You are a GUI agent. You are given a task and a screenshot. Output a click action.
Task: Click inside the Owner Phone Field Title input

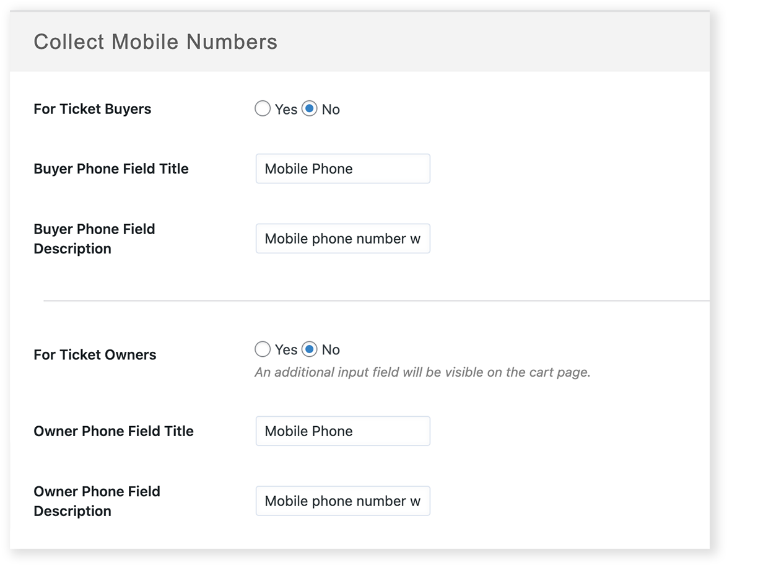(x=342, y=431)
